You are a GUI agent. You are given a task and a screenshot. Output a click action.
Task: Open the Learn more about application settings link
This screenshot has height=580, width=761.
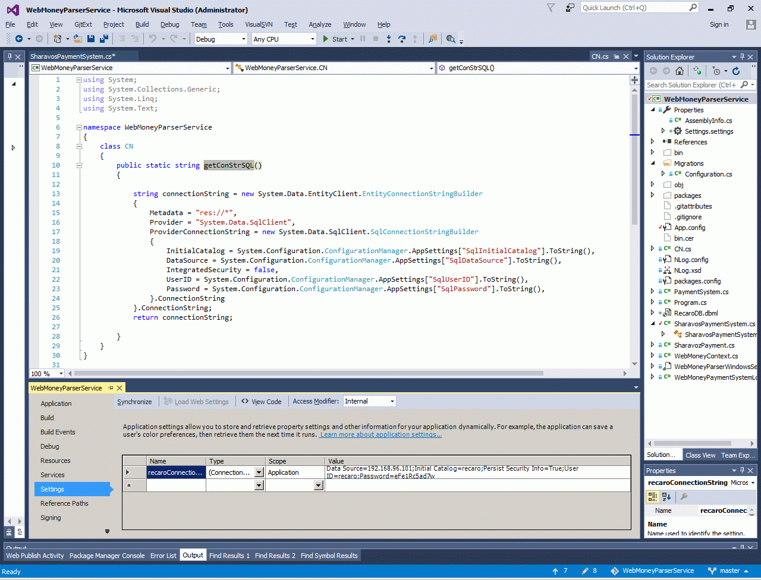tap(380, 434)
